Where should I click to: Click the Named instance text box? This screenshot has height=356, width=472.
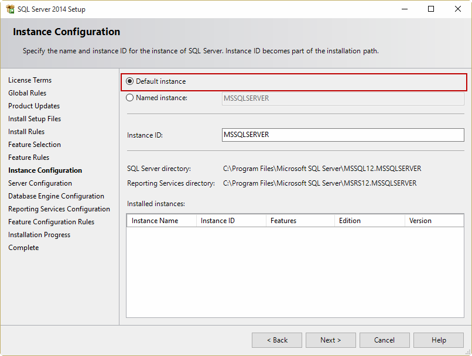click(x=343, y=98)
